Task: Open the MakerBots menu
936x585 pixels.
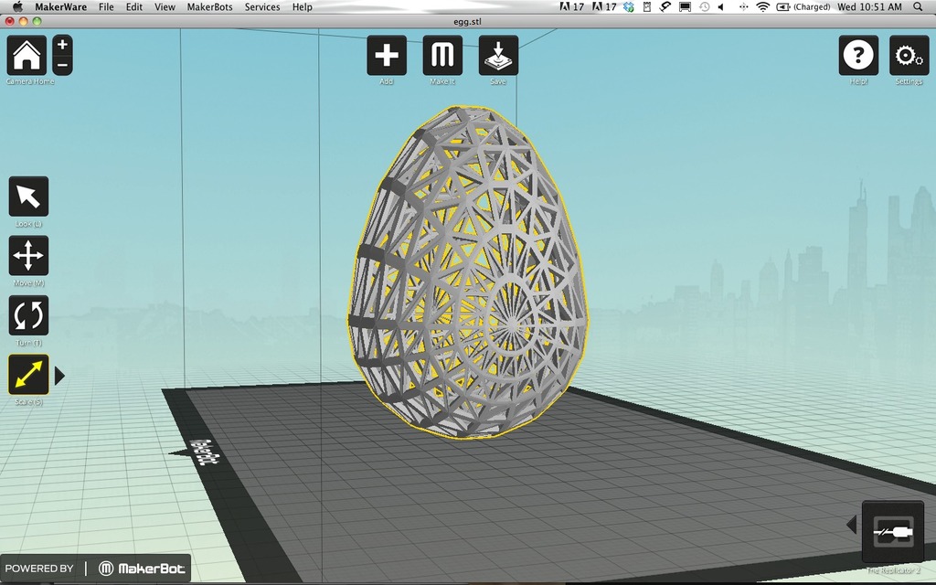Action: pos(209,7)
